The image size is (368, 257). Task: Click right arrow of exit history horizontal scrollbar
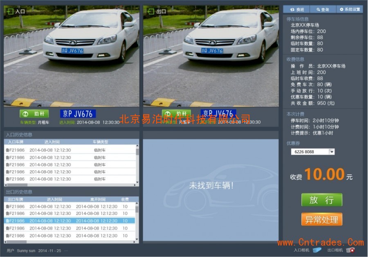click(135, 242)
